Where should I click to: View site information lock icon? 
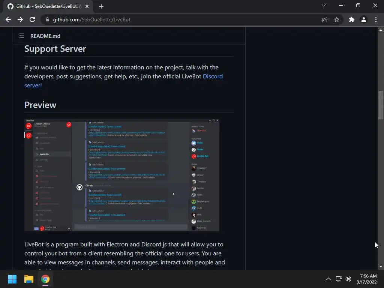click(x=47, y=19)
